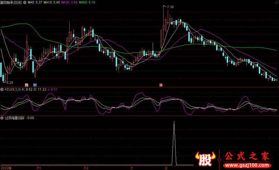The height and width of the screenshot is (170, 279).
Task: Select the 2022年 label on the time axis
Action: (x=6, y=168)
